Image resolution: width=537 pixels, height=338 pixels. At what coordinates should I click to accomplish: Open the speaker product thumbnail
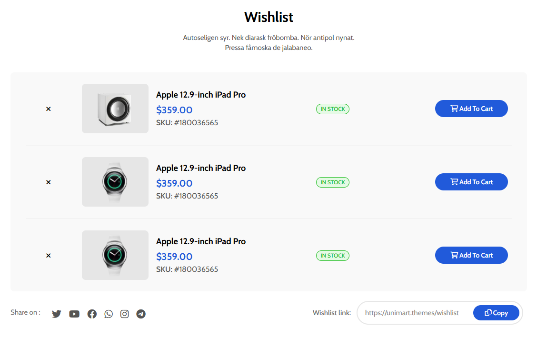click(115, 109)
